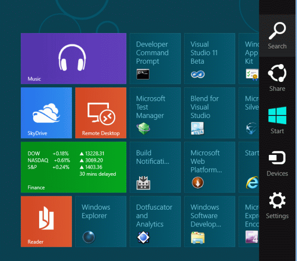
Task: Open Microsoft Test Manager tile
Action: [155, 113]
